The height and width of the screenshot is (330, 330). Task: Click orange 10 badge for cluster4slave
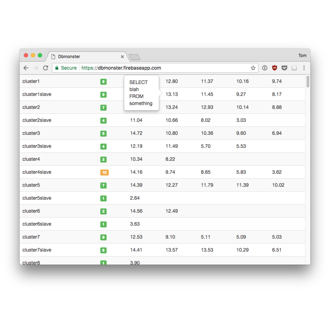pos(104,172)
